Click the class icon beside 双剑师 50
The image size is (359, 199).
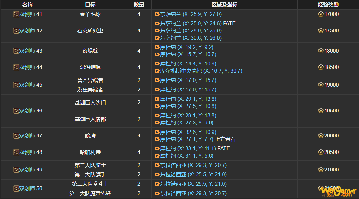pos(16,189)
